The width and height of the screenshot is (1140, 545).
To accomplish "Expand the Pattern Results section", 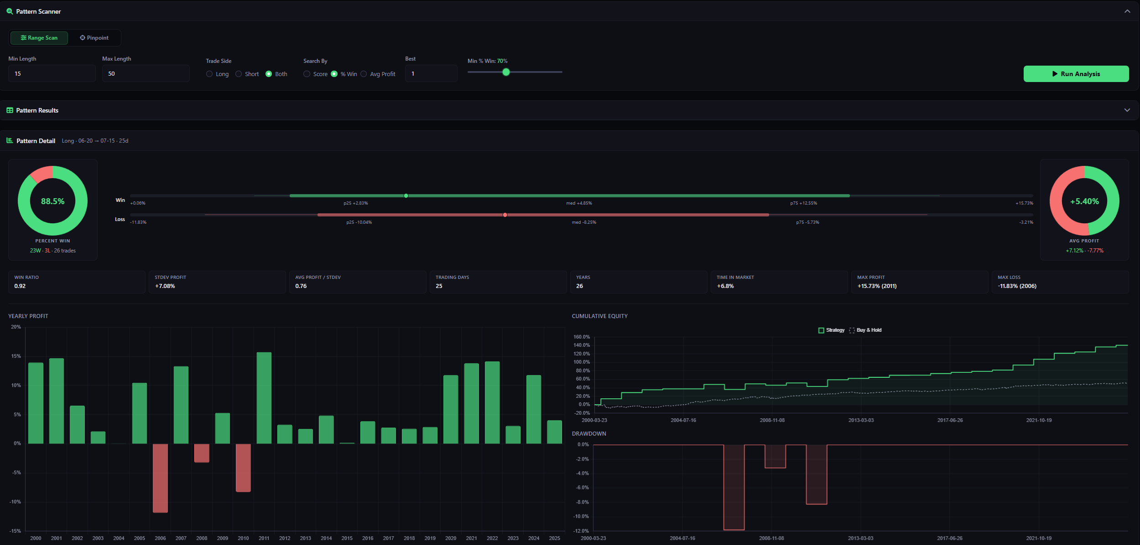I will 1127,110.
